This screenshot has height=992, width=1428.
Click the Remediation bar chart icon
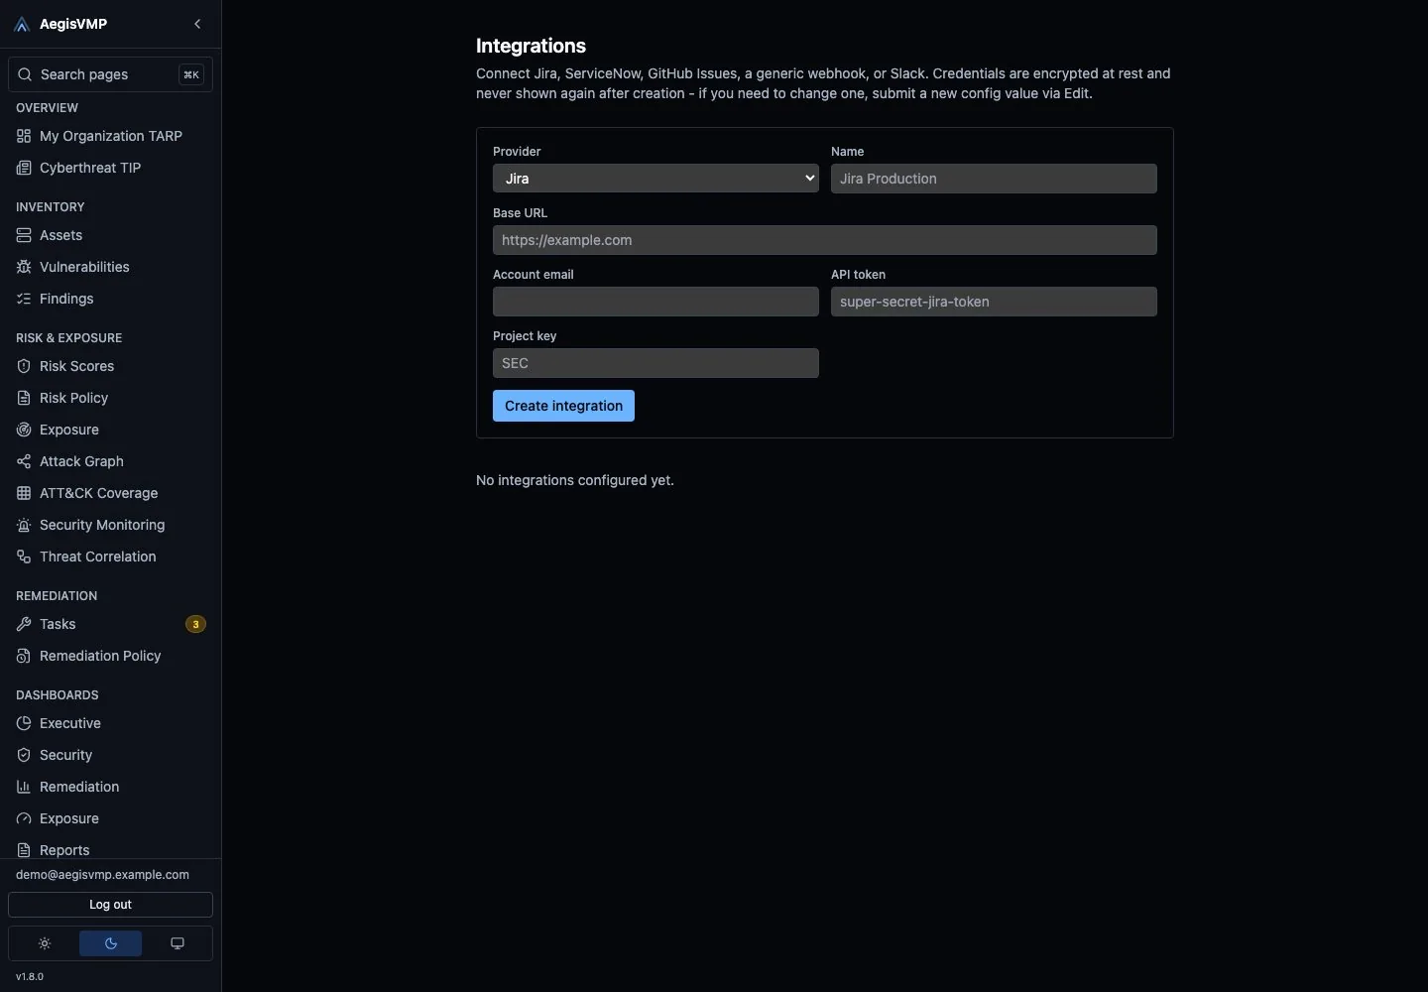coord(24,787)
